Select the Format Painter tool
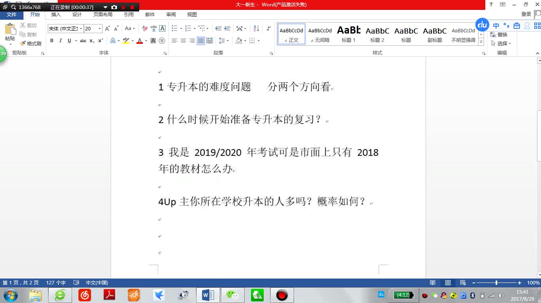 [31, 43]
